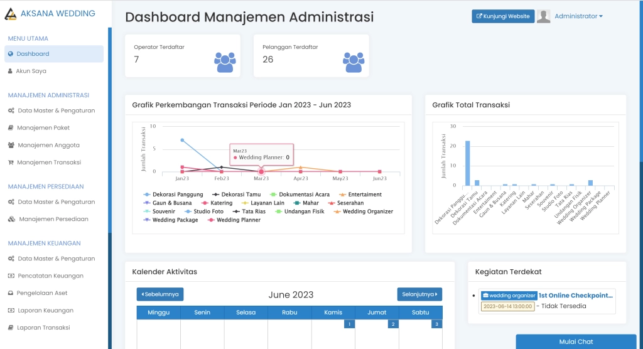The width and height of the screenshot is (643, 349).
Task: Expand Data Master & Pengaturan under Manajemen Keuangan
Action: pos(56,259)
